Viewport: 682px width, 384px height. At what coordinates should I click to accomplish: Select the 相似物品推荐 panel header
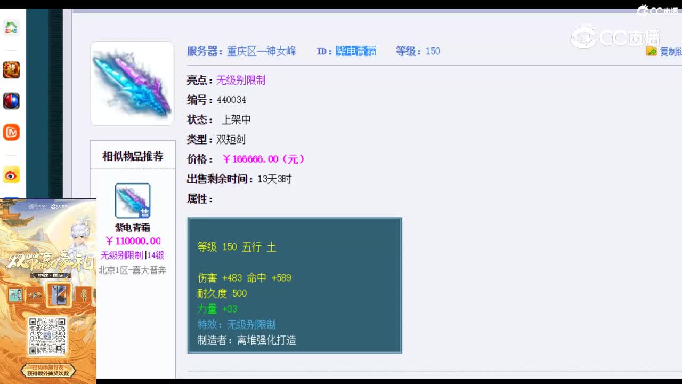click(x=132, y=156)
